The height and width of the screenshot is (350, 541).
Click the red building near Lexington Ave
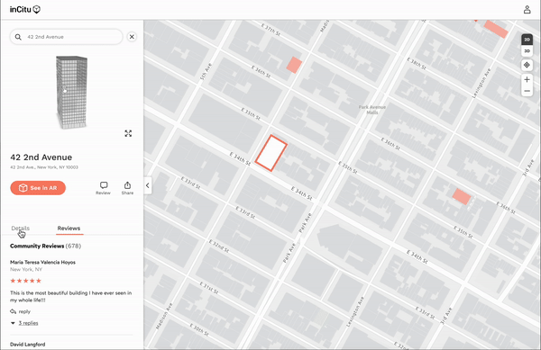point(462,196)
